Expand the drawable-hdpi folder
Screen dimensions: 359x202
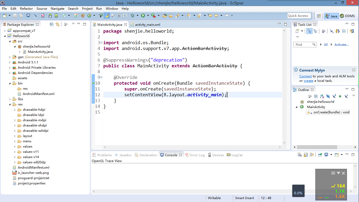[x=15, y=109]
